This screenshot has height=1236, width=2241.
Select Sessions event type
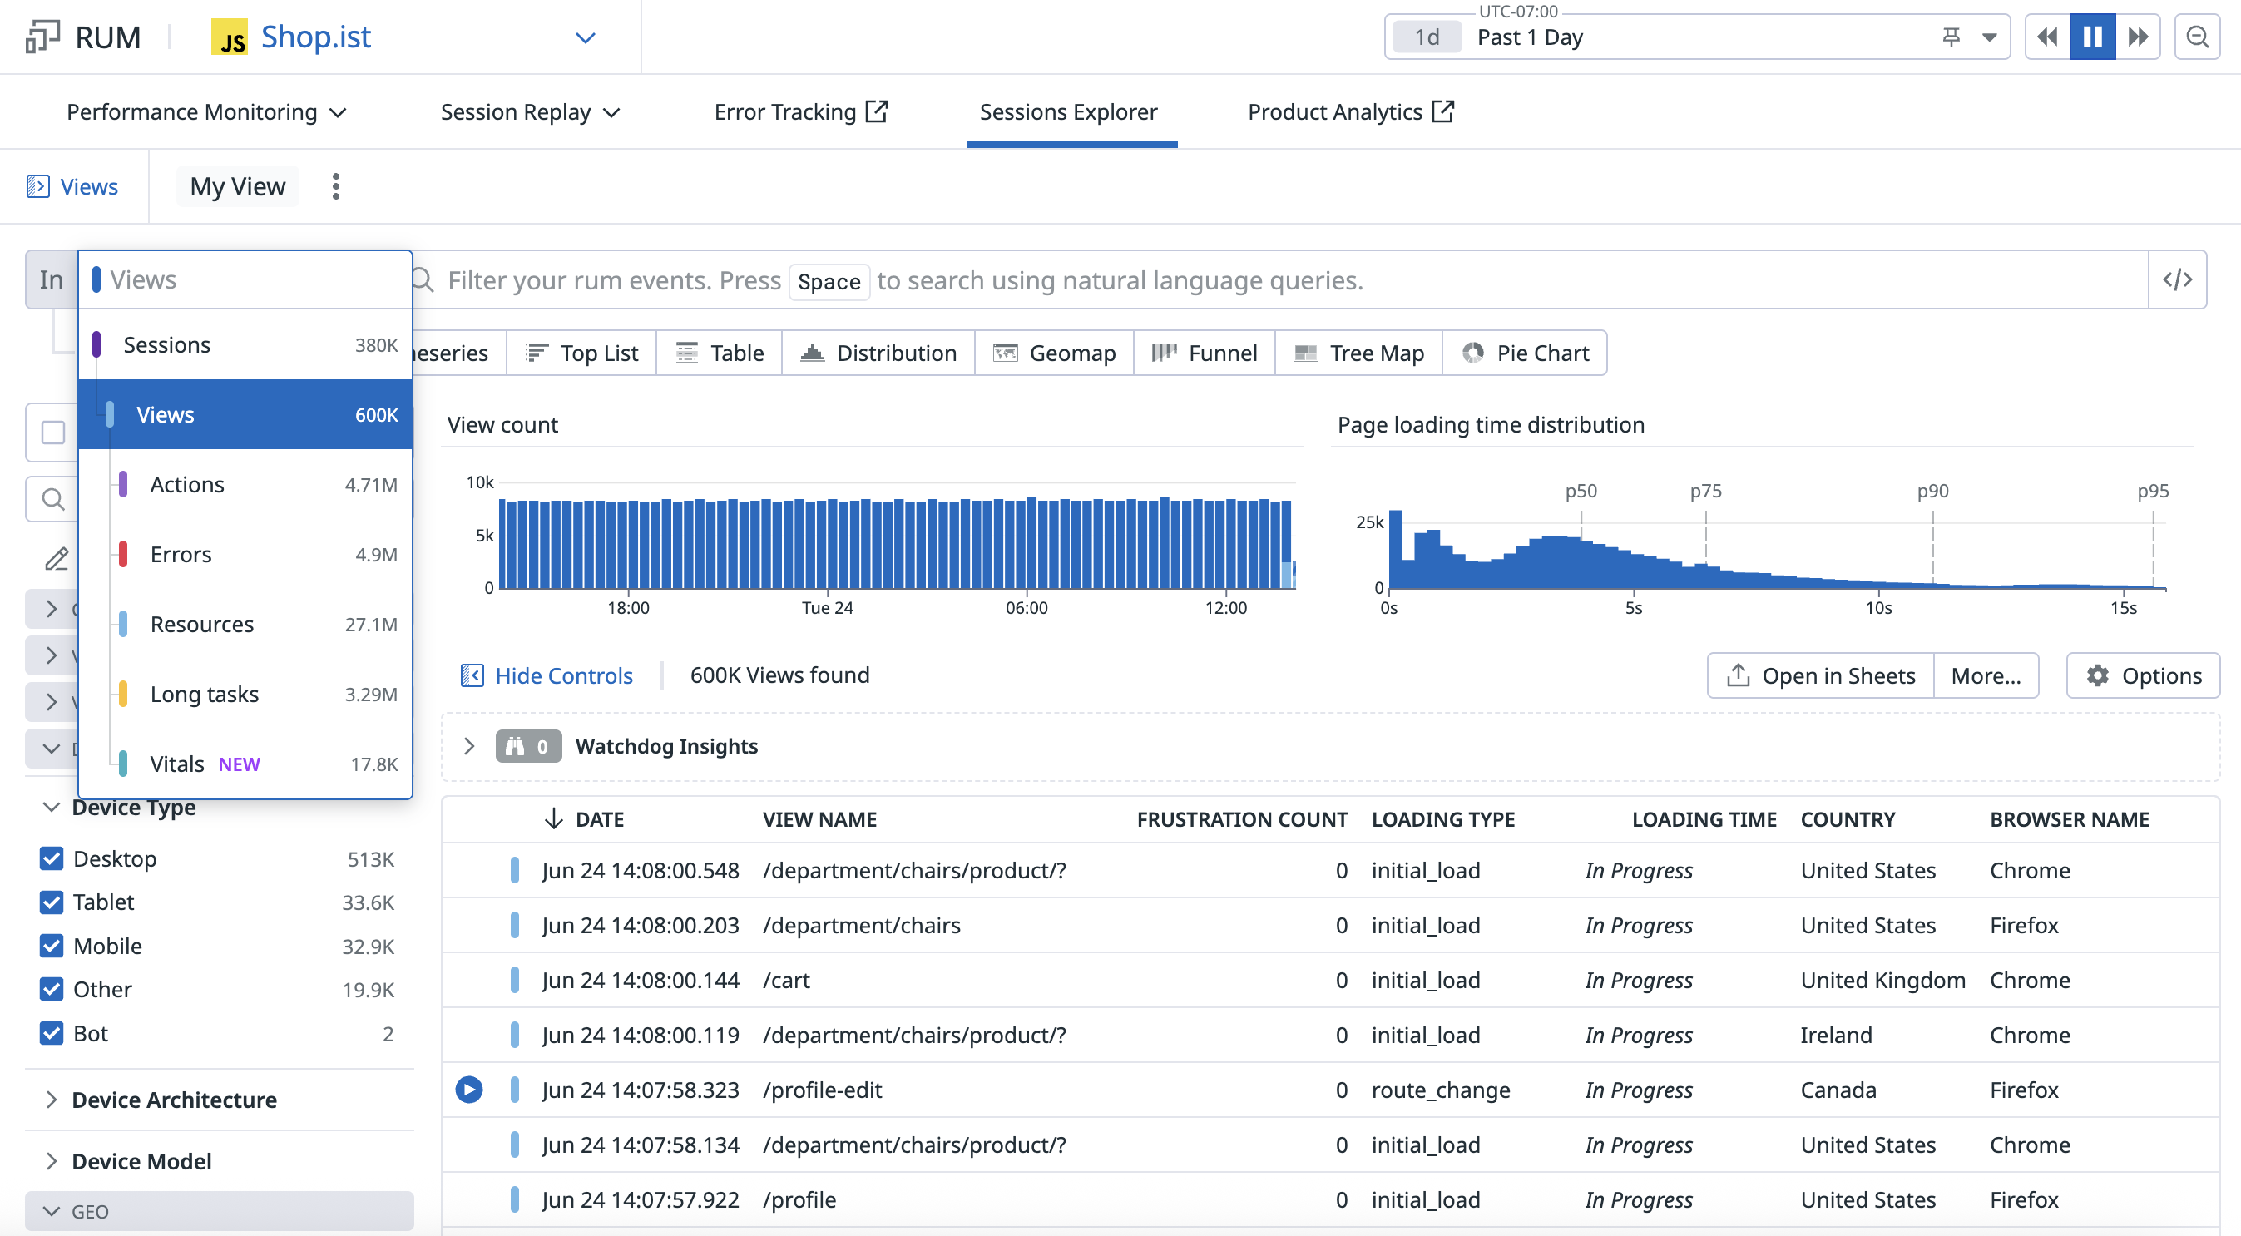coord(245,345)
